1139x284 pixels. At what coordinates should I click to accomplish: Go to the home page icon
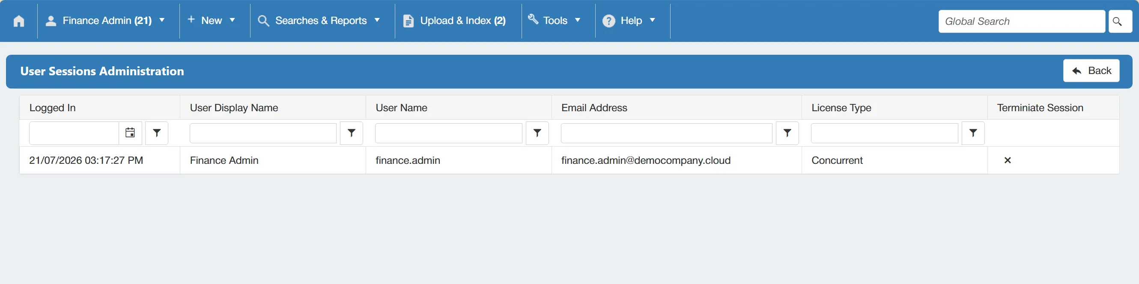[18, 21]
